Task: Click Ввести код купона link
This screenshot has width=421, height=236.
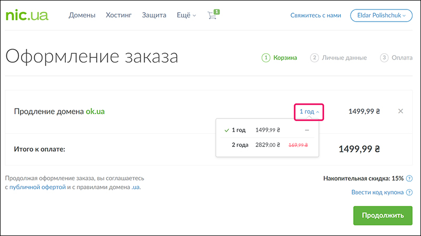Action: point(377,193)
